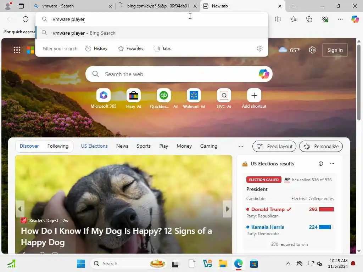Select the News feed tab
Screen dimensions: 363x272
[x=122, y=146]
